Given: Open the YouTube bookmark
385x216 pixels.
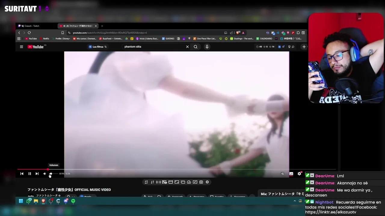Looking at the screenshot, I should [31, 39].
